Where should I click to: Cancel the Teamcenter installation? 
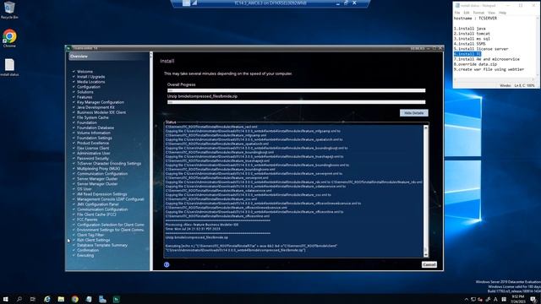pyautogui.click(x=429, y=264)
